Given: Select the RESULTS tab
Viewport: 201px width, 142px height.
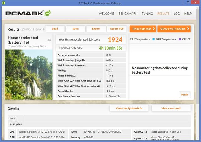Looking at the screenshot, I should 163,14.
